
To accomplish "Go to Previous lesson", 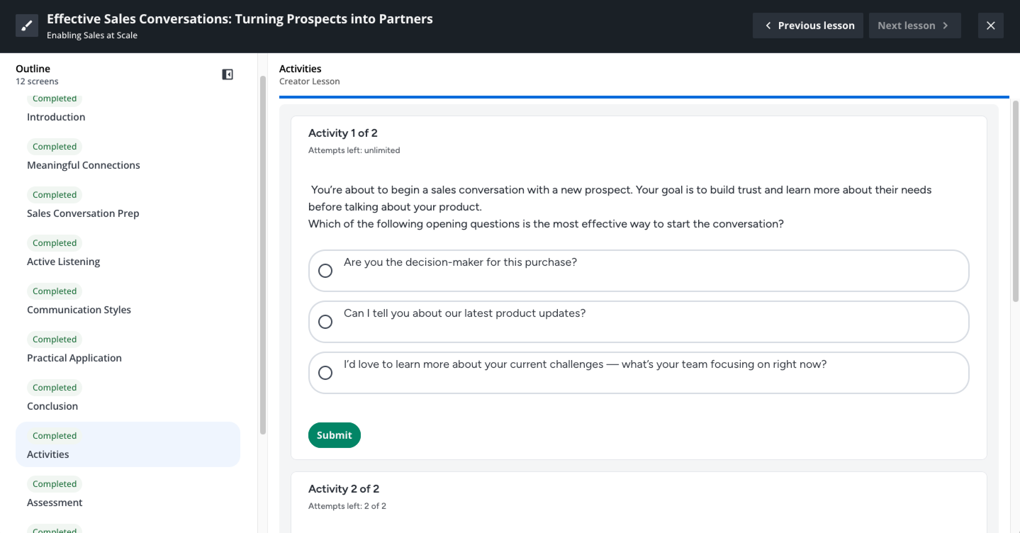I will pyautogui.click(x=808, y=26).
